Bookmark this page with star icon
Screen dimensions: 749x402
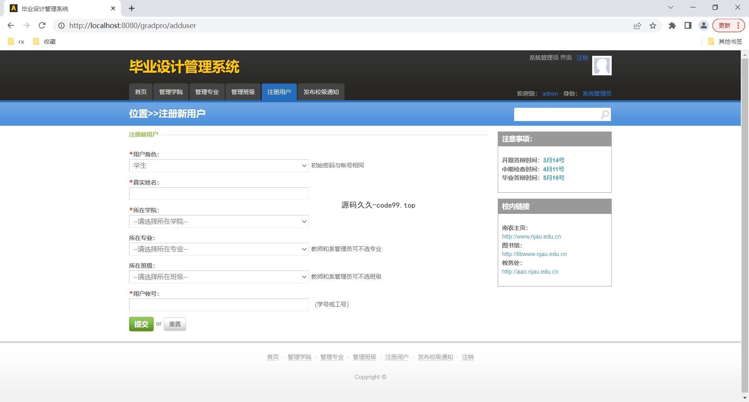point(653,25)
